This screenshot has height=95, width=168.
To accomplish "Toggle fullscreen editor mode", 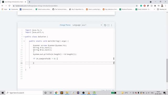I will 108,25.
